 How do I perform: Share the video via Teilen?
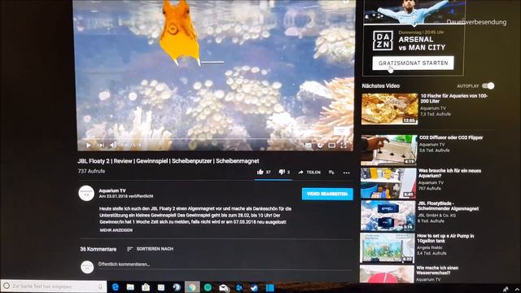tap(309, 172)
